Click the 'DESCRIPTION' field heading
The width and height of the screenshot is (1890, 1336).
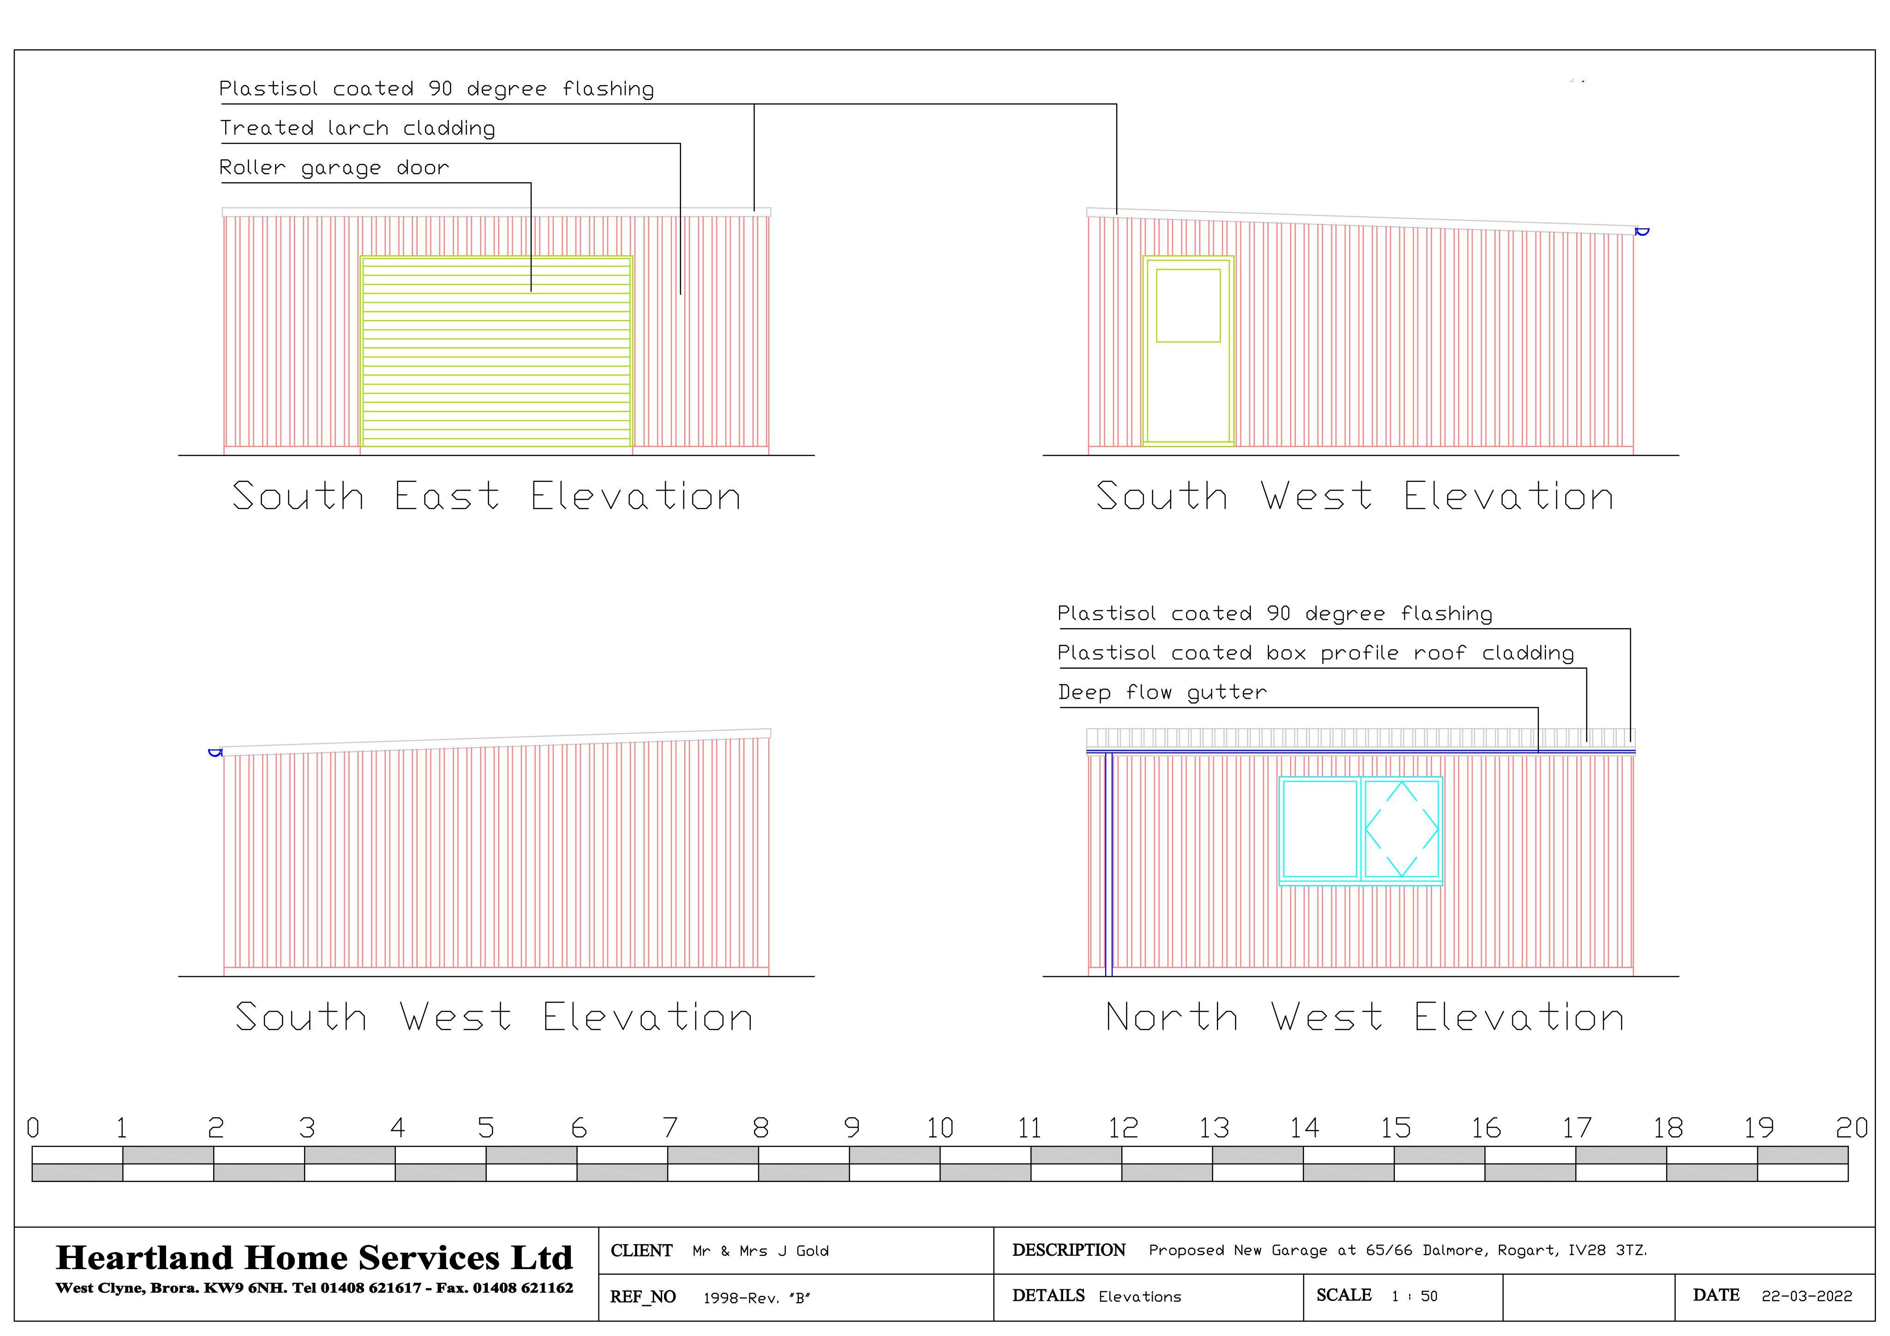click(1069, 1250)
